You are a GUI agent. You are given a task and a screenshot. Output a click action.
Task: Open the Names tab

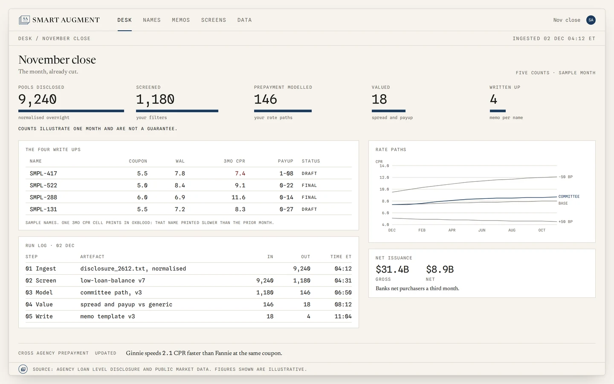152,20
